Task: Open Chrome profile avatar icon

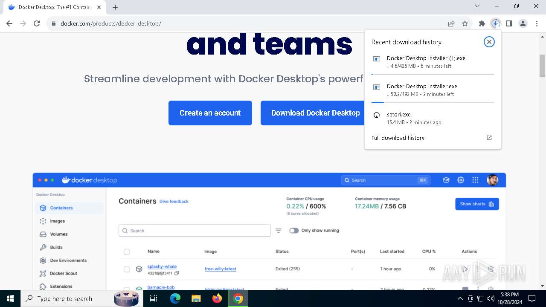Action: 523,23
